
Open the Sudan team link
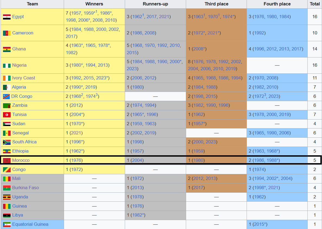coord(19,124)
